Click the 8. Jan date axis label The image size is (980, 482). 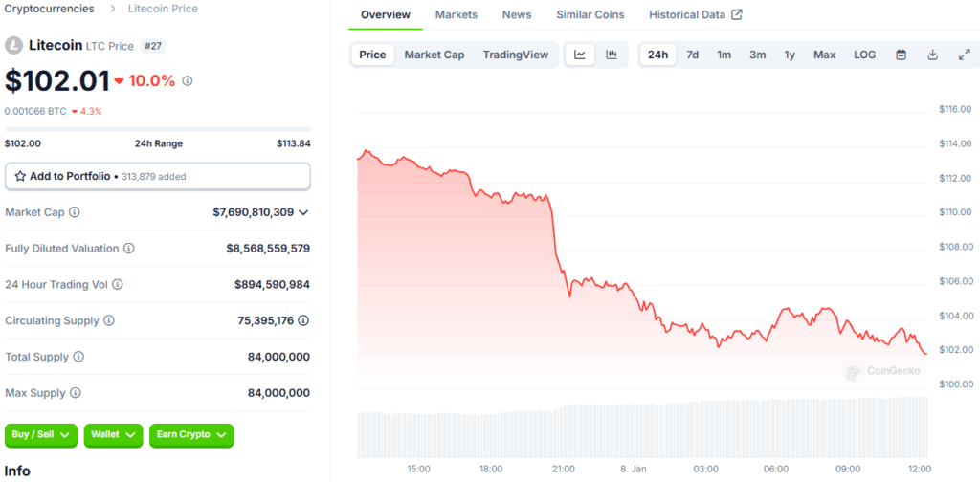pyautogui.click(x=635, y=469)
